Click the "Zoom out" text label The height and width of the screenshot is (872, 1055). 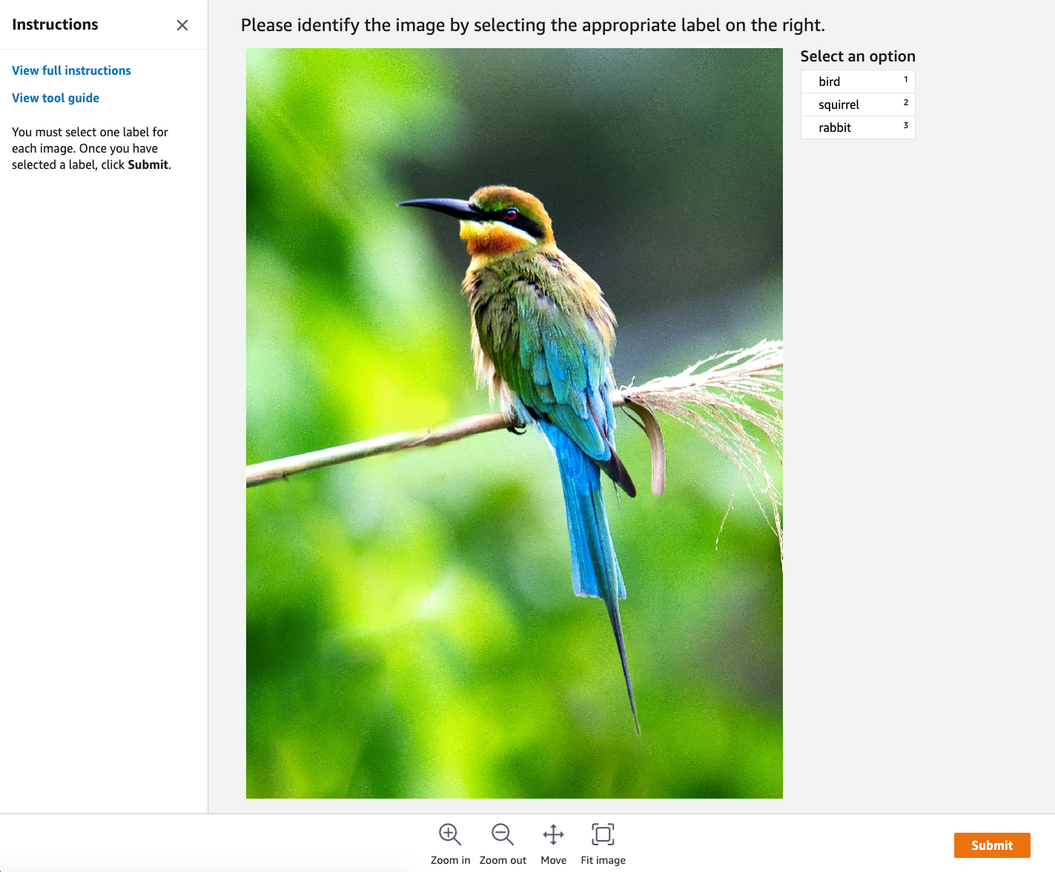503,860
